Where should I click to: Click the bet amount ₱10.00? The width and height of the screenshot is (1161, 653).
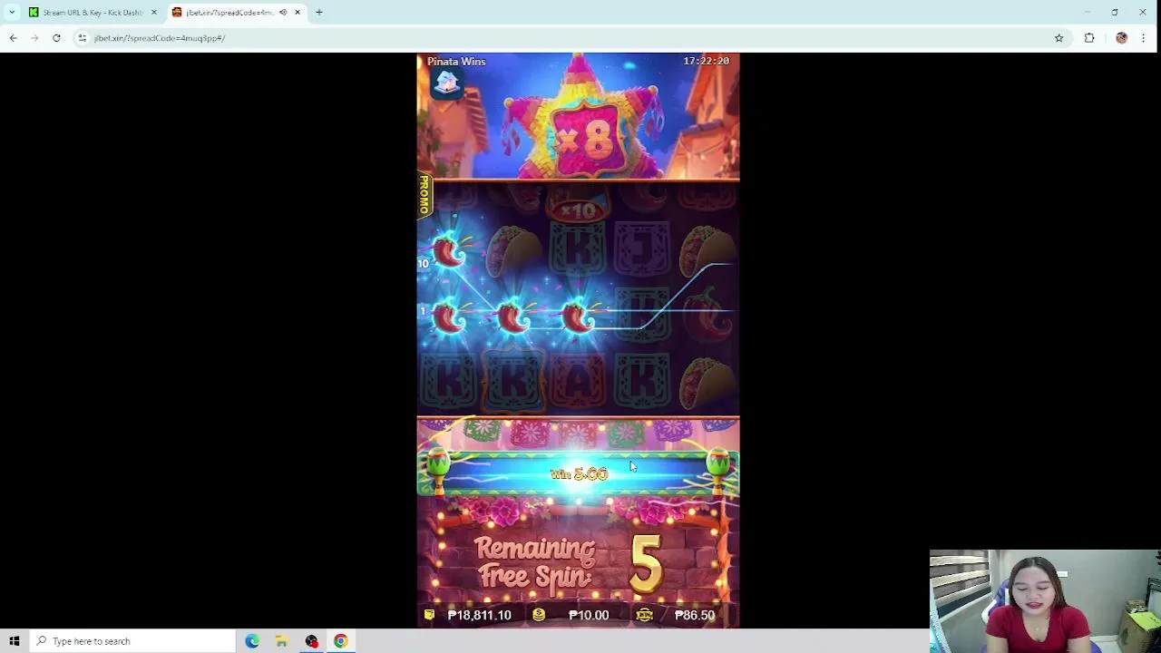[x=589, y=615]
